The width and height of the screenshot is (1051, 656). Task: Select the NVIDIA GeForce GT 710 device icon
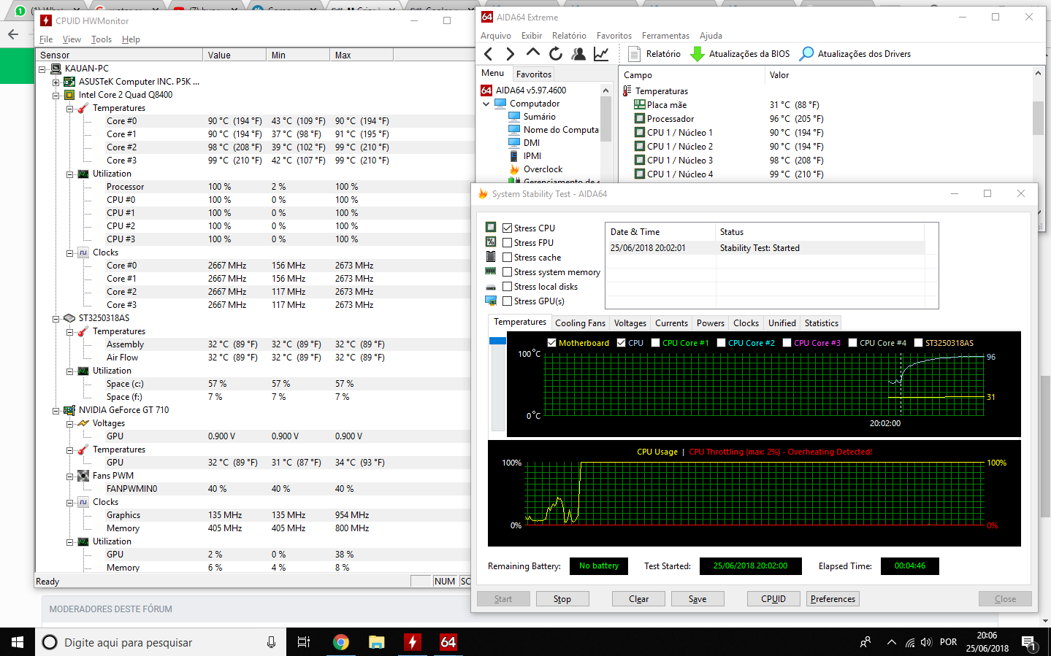(69, 410)
